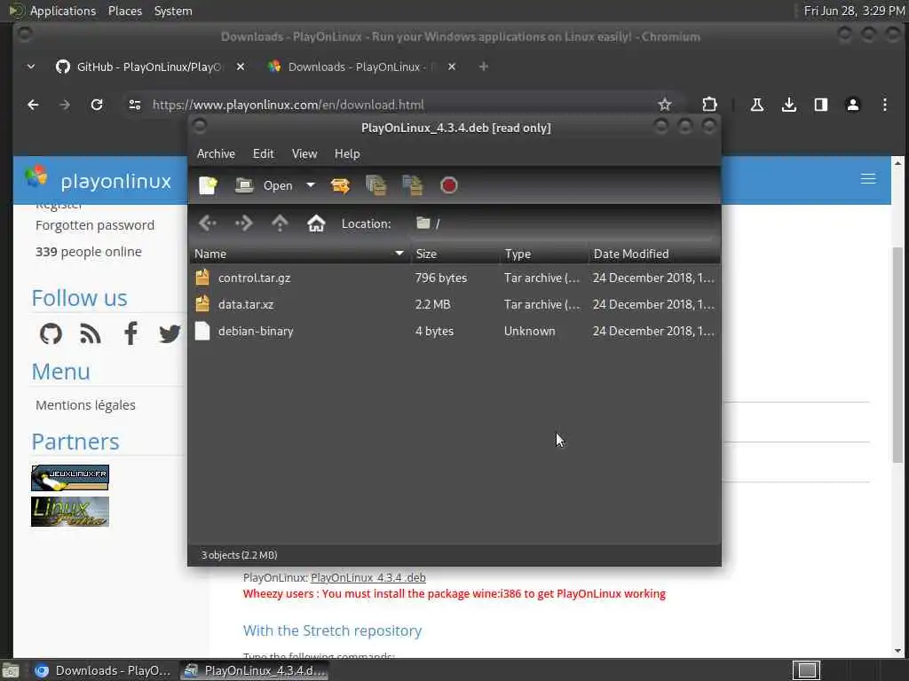Click the Open archive button
This screenshot has height=681, width=909.
264,185
